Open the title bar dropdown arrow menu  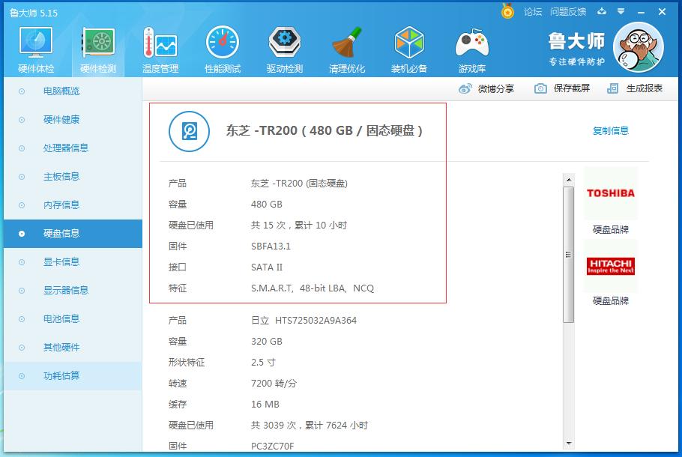point(621,11)
